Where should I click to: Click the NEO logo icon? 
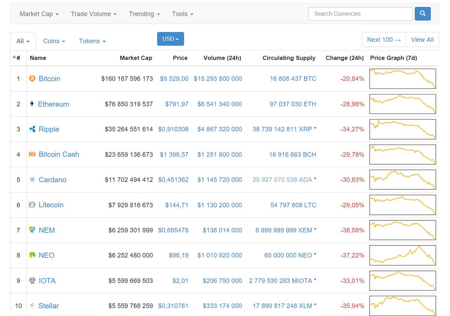32,255
